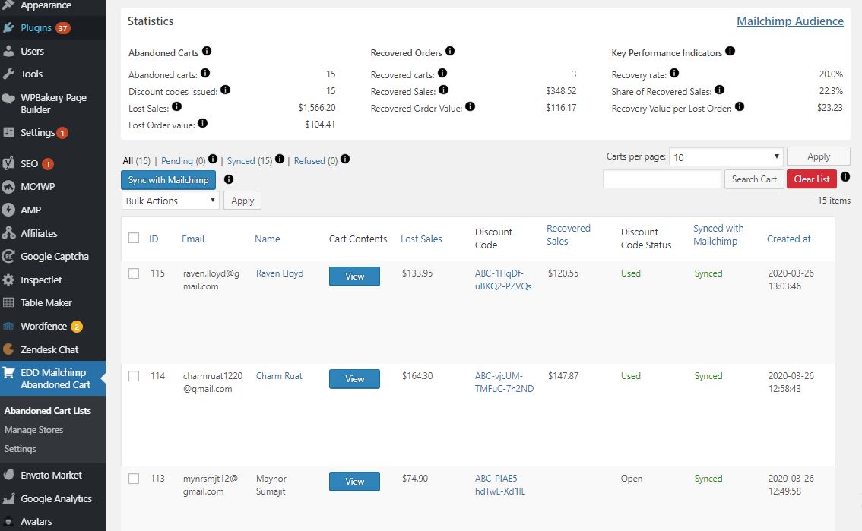Click the info icon beside Recovery rate
This screenshot has height=531, width=862.
[674, 73]
